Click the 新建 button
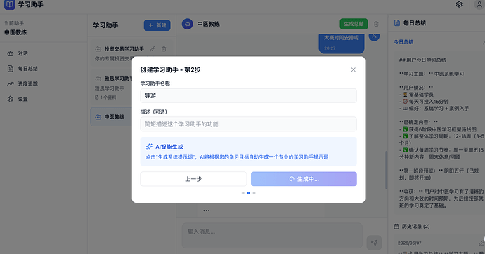485x254 pixels. (x=157, y=25)
